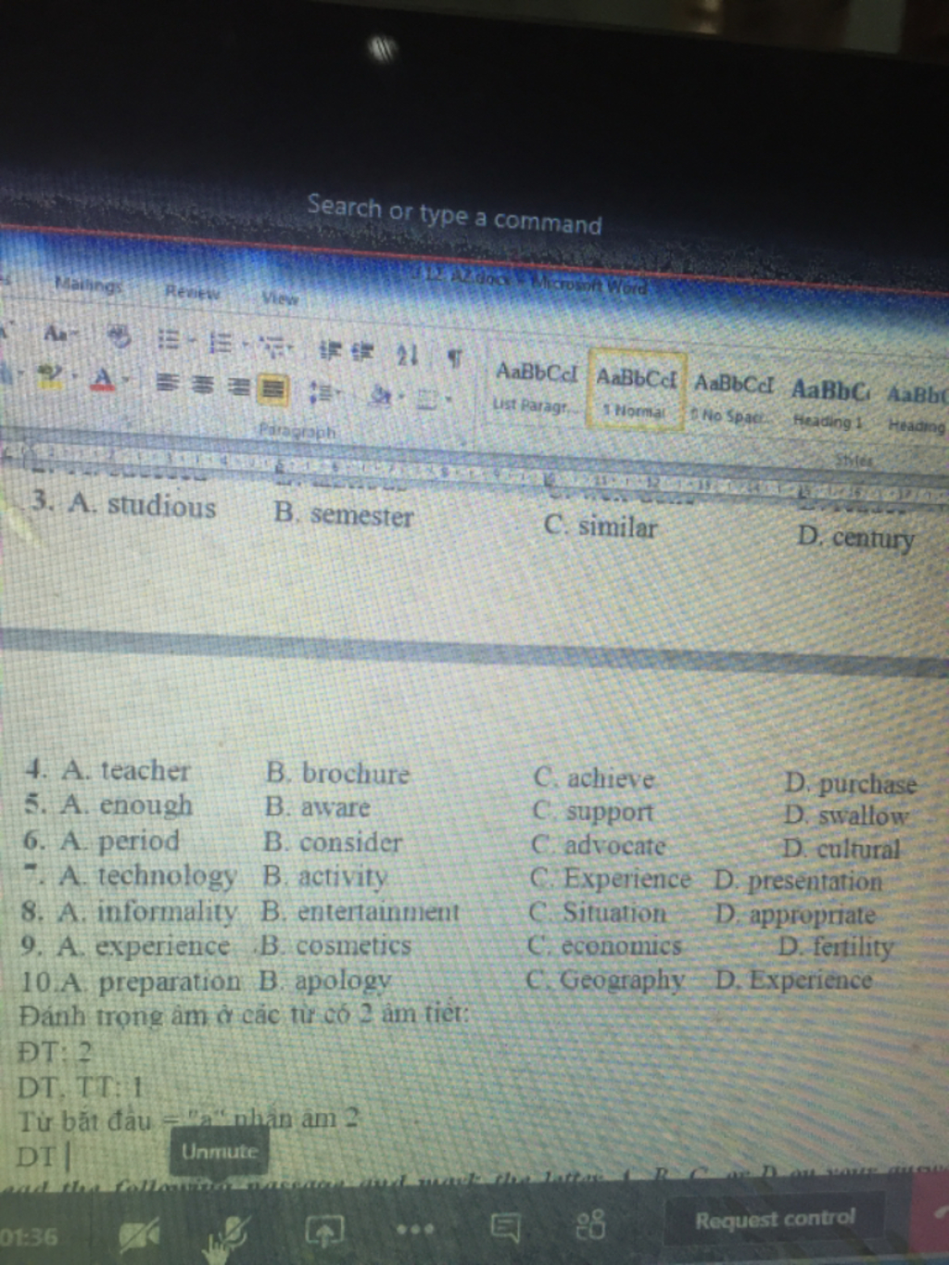Click the word "Geography" in question 10
The image size is (949, 1265).
pyautogui.click(x=622, y=980)
